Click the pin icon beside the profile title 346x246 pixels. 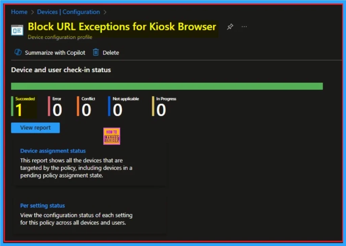point(230,27)
